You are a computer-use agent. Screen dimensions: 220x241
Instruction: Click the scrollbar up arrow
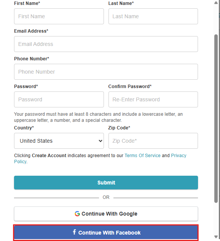(x=216, y=3)
